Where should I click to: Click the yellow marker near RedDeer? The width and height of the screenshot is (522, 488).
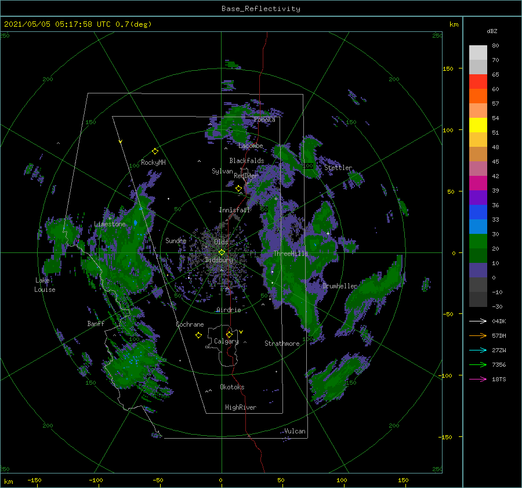(238, 189)
